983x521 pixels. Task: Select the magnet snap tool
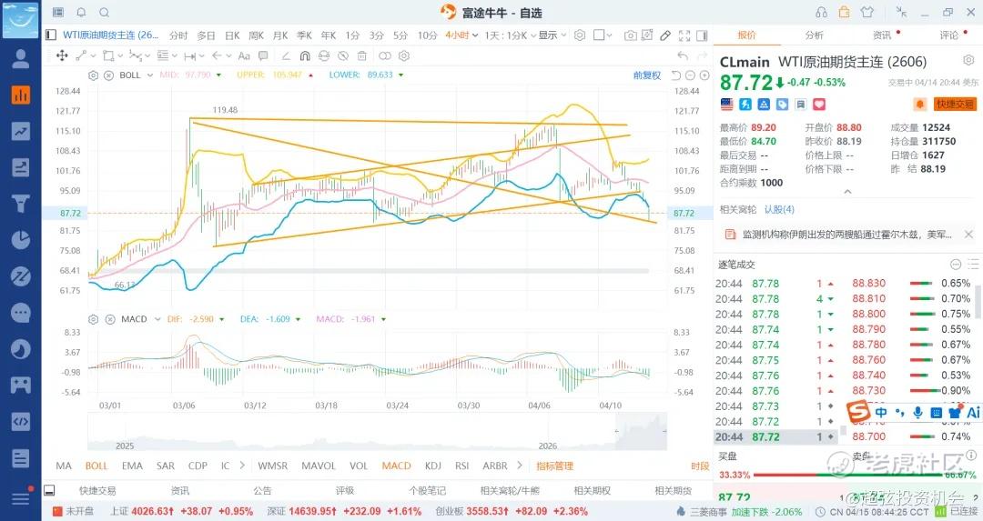tap(305, 55)
